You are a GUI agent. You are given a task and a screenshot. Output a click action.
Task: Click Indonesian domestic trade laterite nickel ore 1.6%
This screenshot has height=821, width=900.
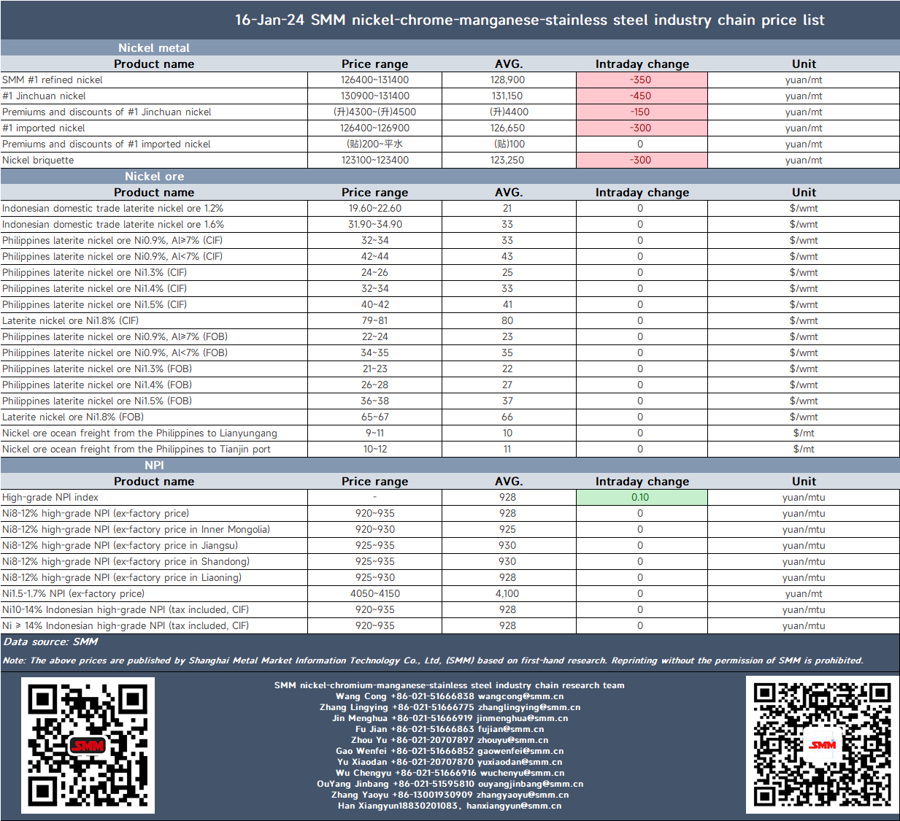point(113,224)
